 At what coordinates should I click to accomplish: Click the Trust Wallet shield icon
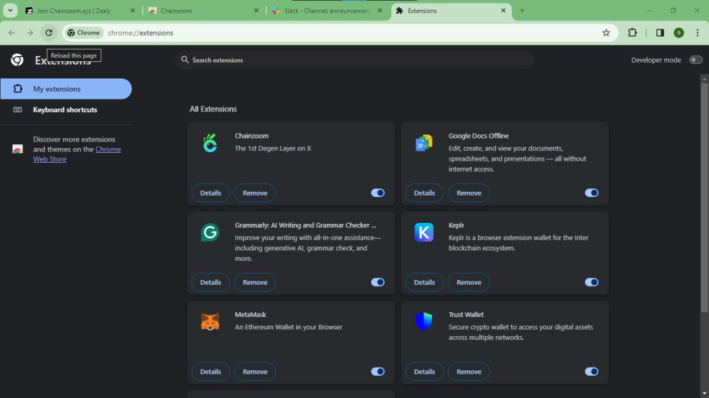pos(424,321)
